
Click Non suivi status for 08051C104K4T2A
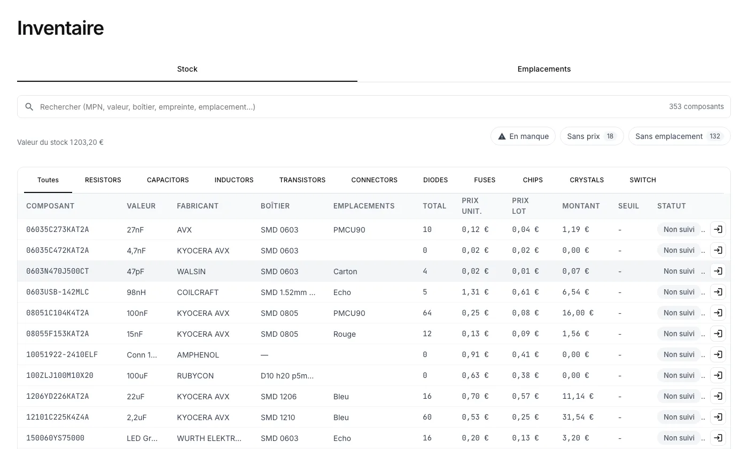(x=679, y=313)
